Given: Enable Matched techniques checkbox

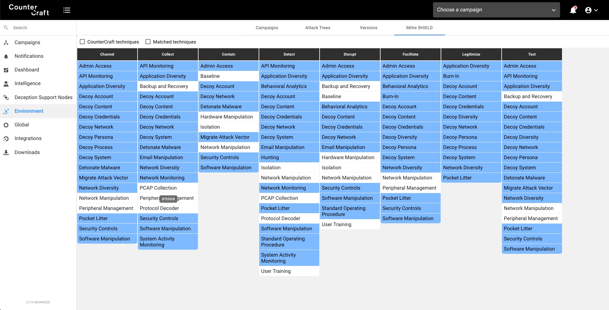Looking at the screenshot, I should click(x=148, y=42).
